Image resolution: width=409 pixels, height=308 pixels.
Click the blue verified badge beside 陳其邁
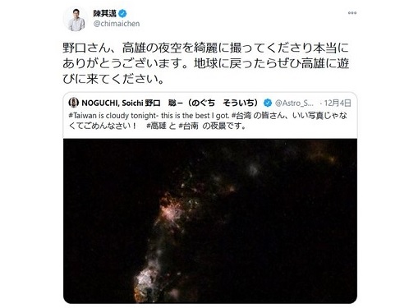pos(122,13)
